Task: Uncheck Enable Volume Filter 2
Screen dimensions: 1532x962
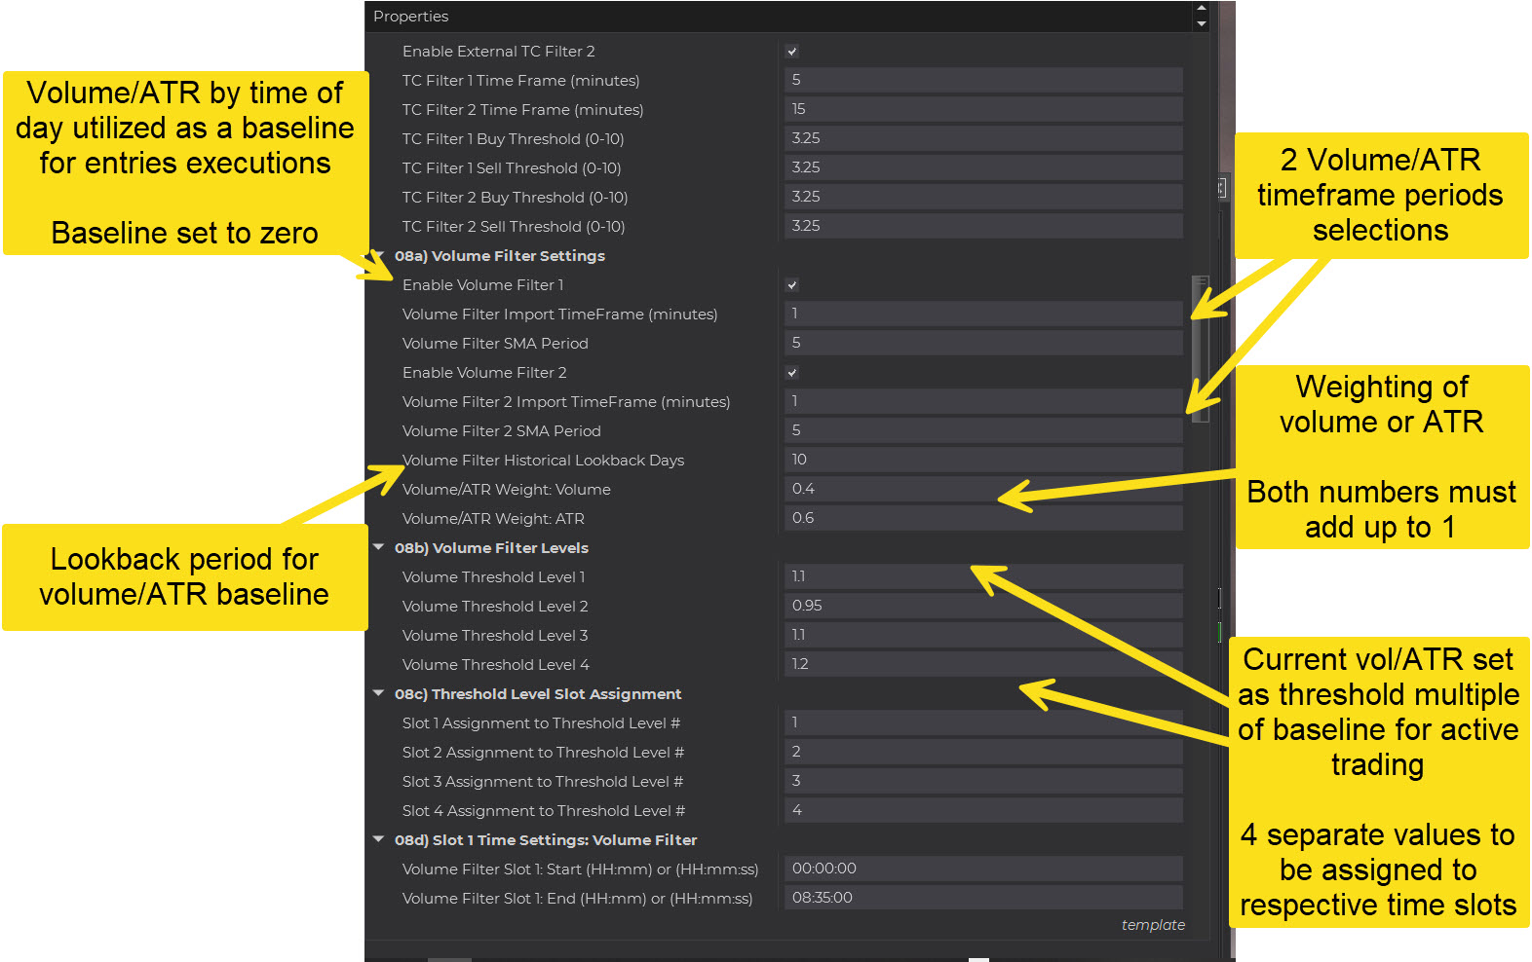Action: coord(792,373)
